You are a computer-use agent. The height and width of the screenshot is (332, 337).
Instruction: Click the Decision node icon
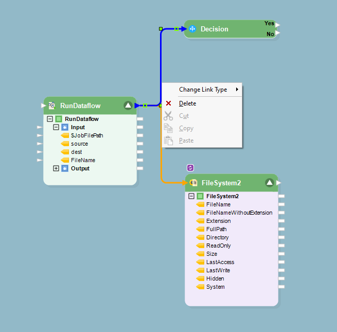click(x=193, y=29)
